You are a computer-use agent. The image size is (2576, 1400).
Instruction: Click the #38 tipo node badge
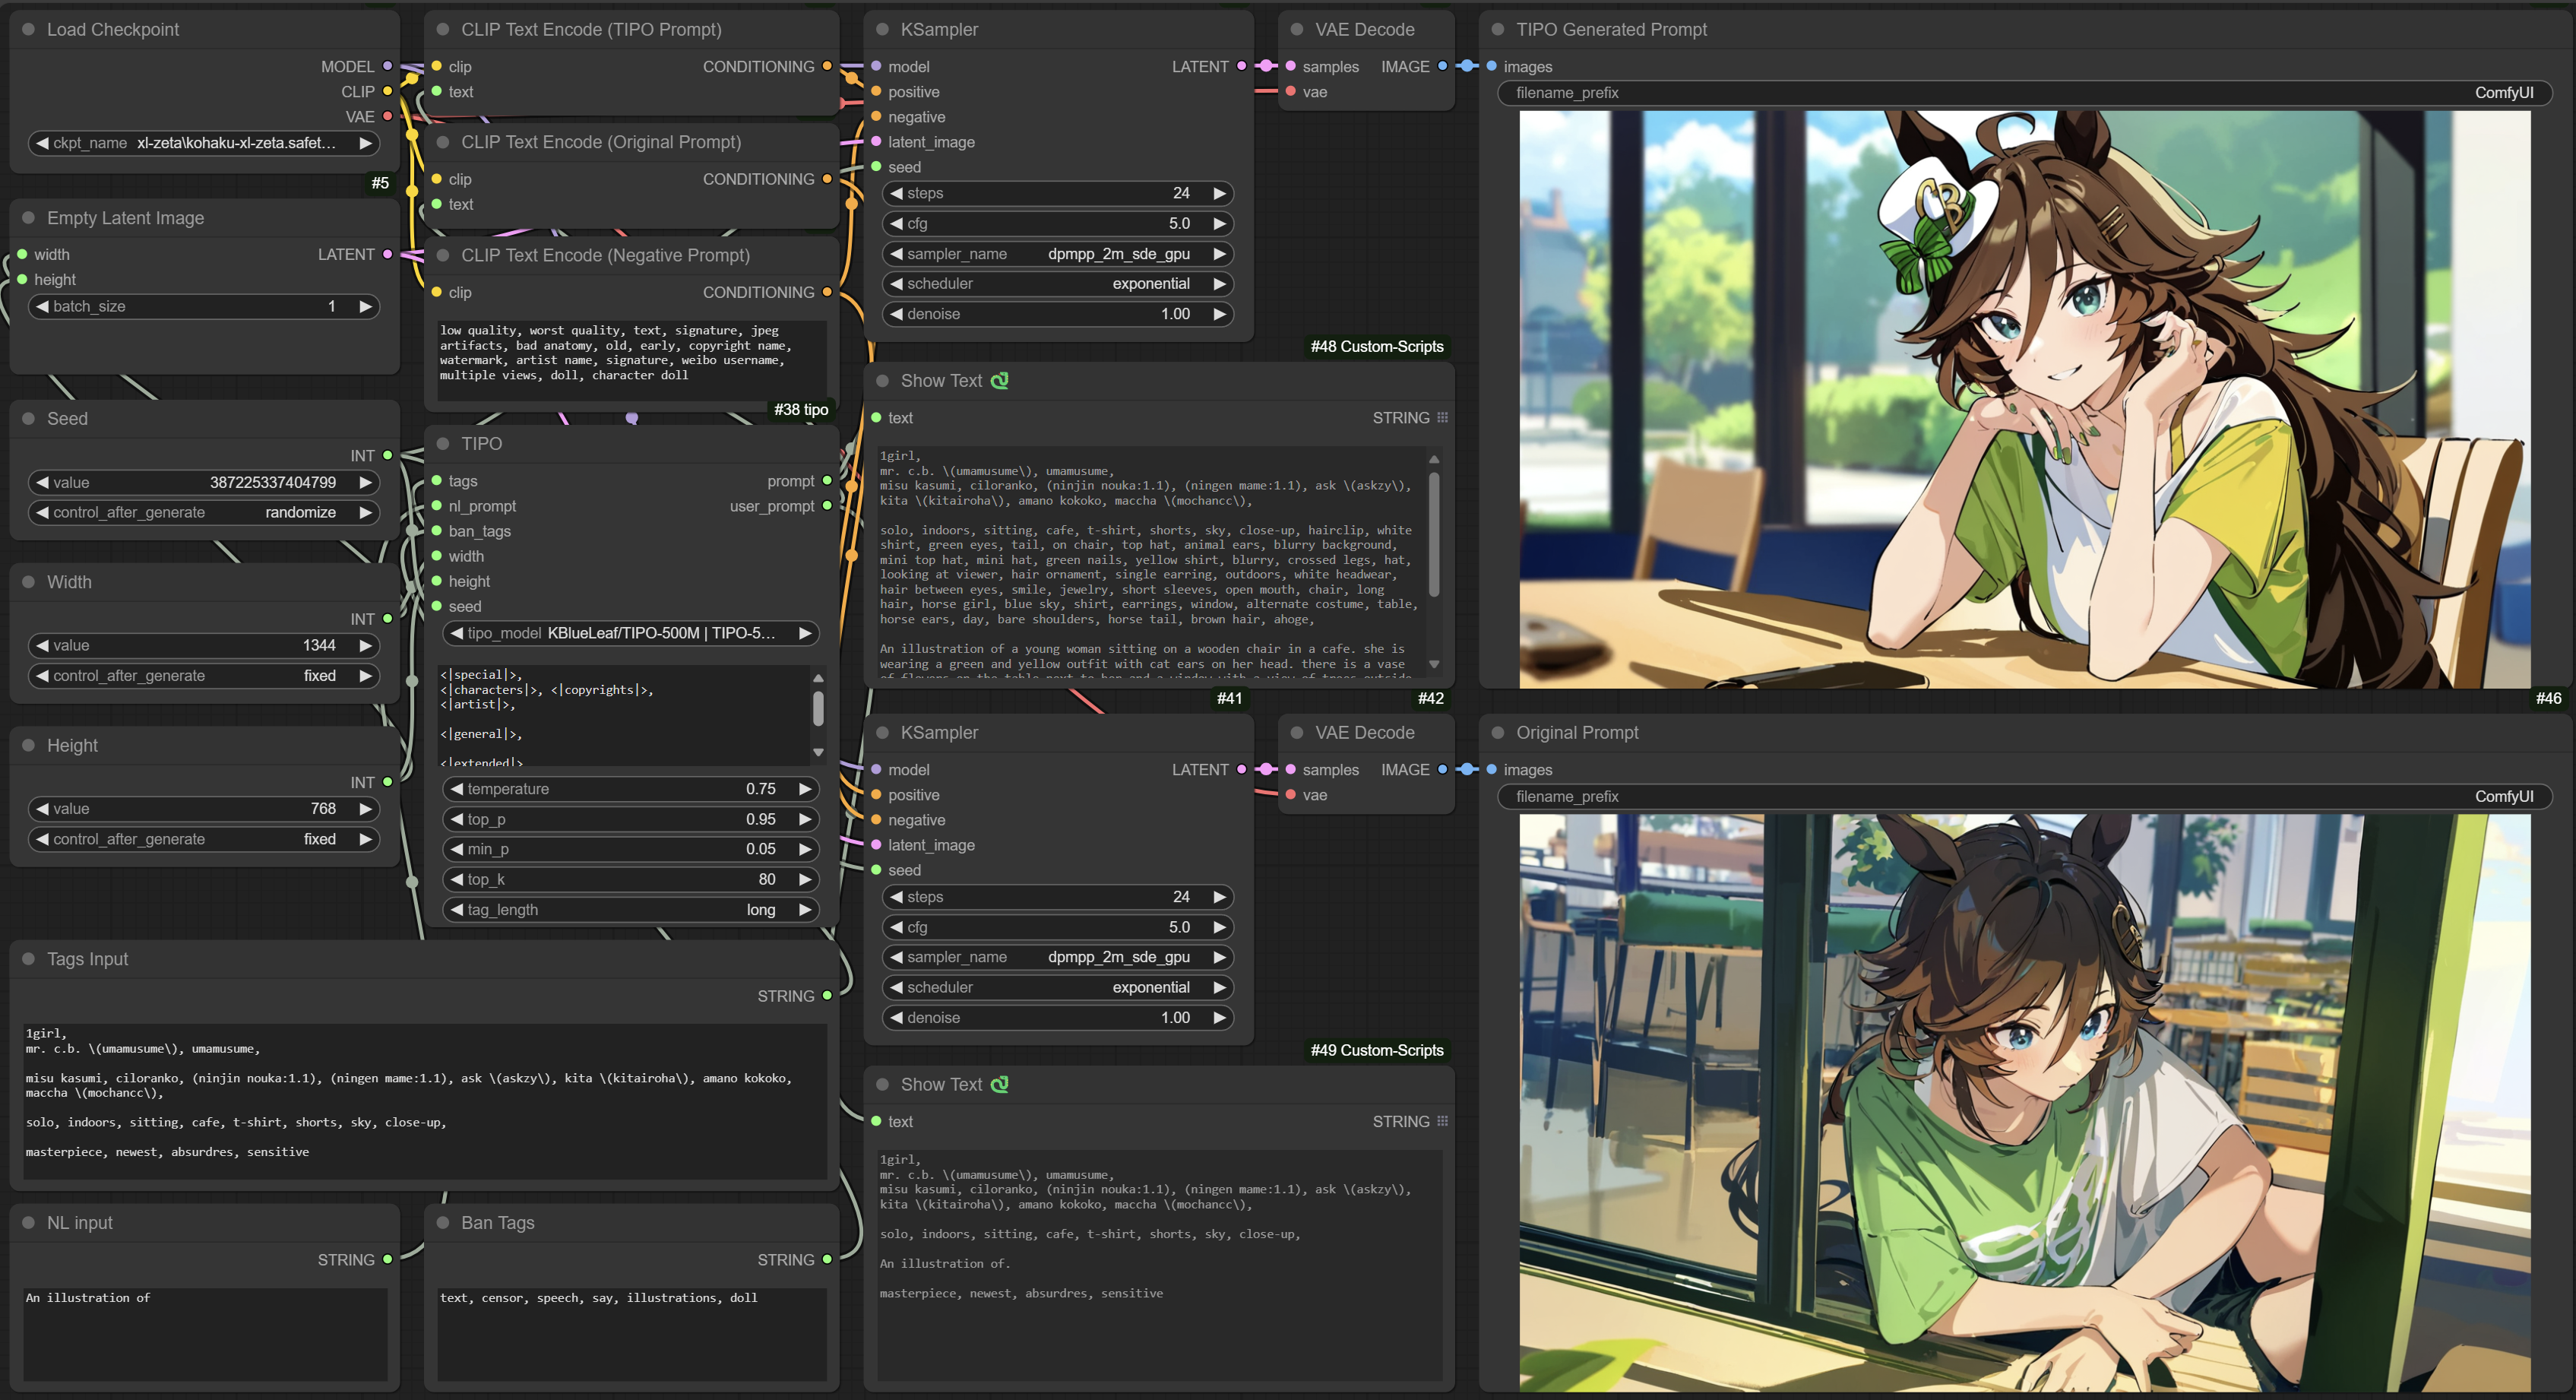pyautogui.click(x=800, y=410)
